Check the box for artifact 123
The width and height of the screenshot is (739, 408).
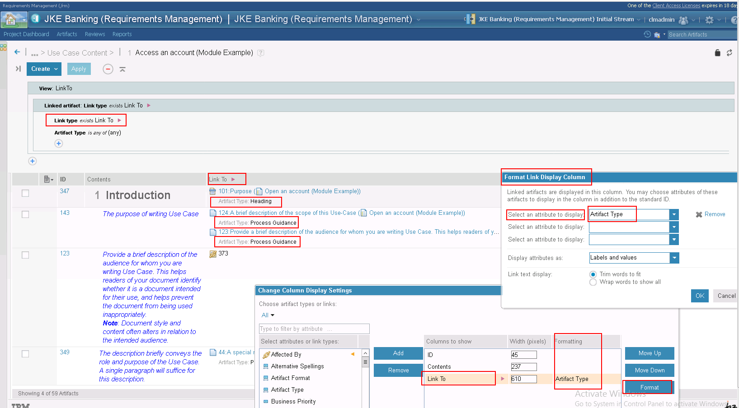pos(25,255)
